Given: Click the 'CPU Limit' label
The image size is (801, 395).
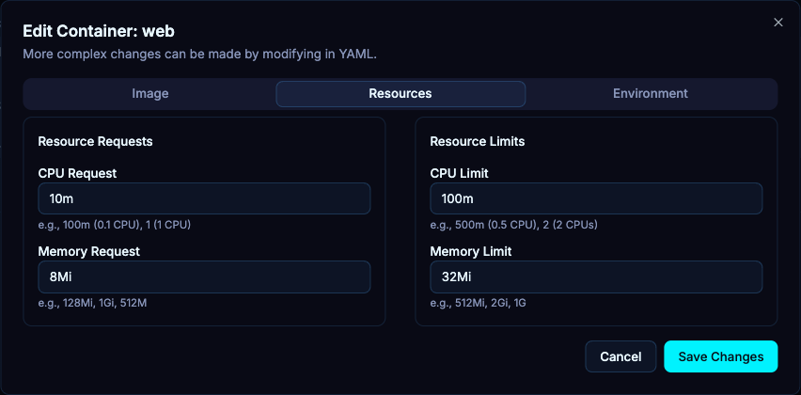Looking at the screenshot, I should 459,173.
